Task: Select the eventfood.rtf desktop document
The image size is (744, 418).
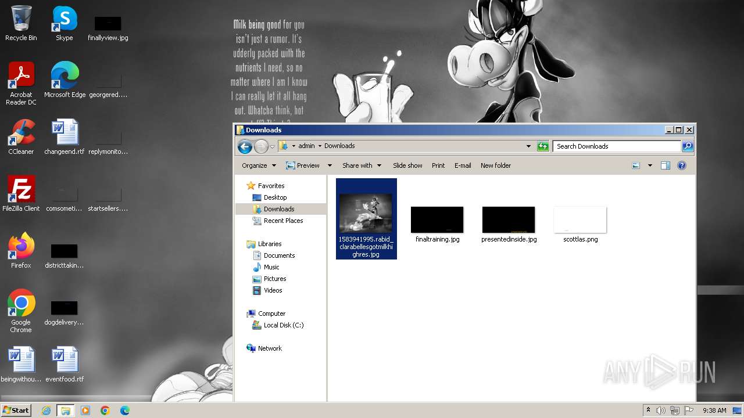Action: [65, 365]
